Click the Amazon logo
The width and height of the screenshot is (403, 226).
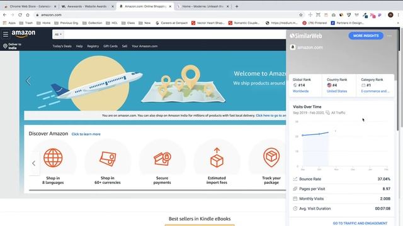coord(23,33)
